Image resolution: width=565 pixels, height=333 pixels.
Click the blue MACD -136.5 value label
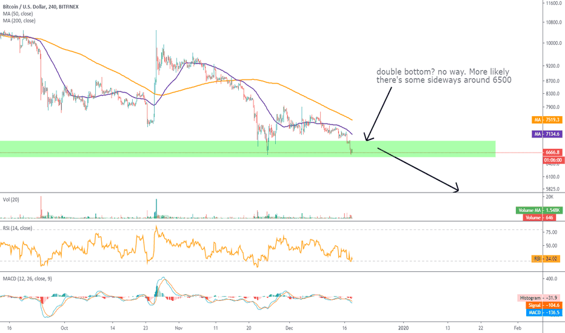point(544,312)
